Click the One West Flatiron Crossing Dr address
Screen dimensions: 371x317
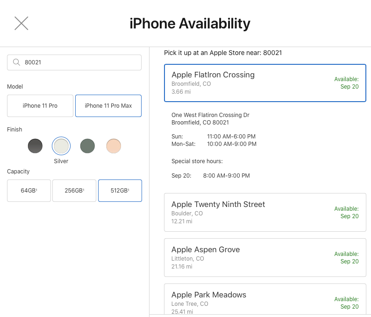pos(210,115)
